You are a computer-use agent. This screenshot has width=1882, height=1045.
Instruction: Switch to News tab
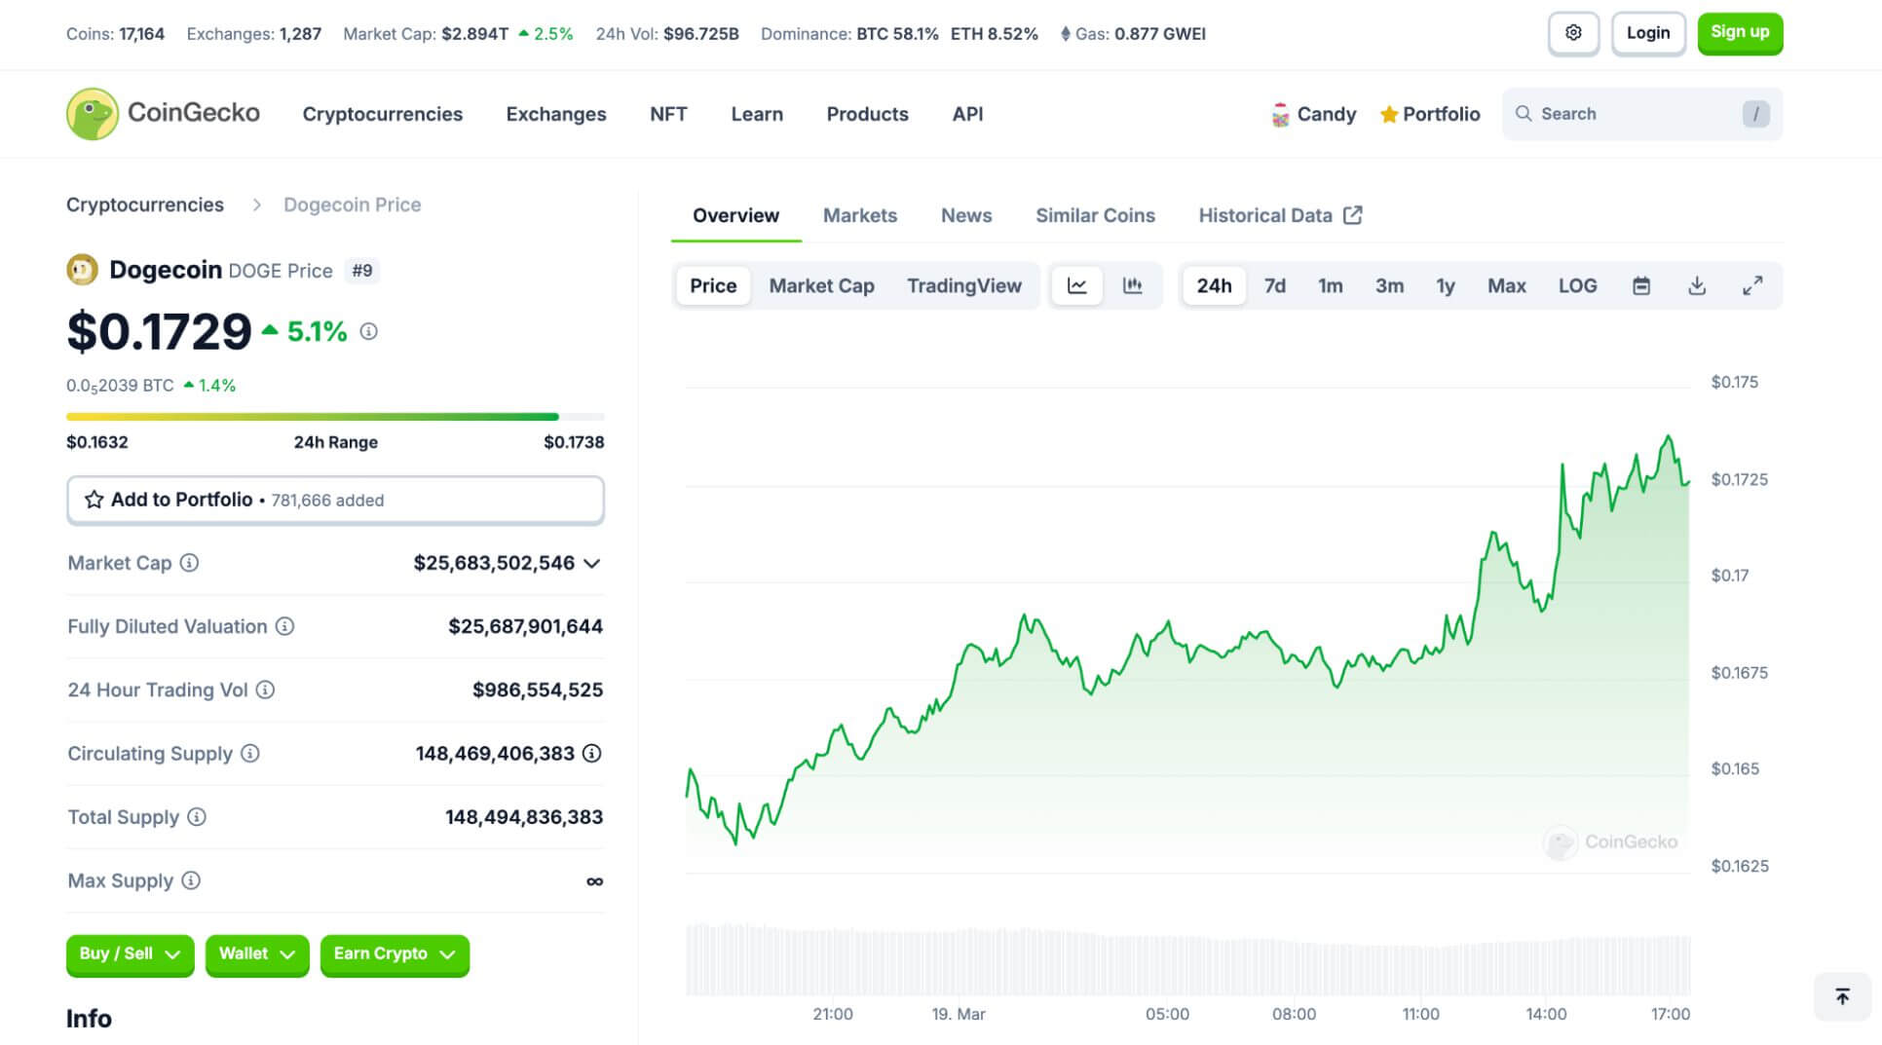[966, 215]
